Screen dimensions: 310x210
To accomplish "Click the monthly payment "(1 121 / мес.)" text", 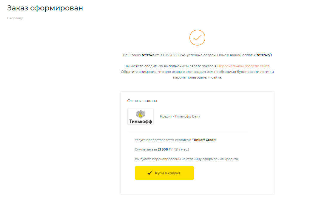I will click(x=180, y=149).
